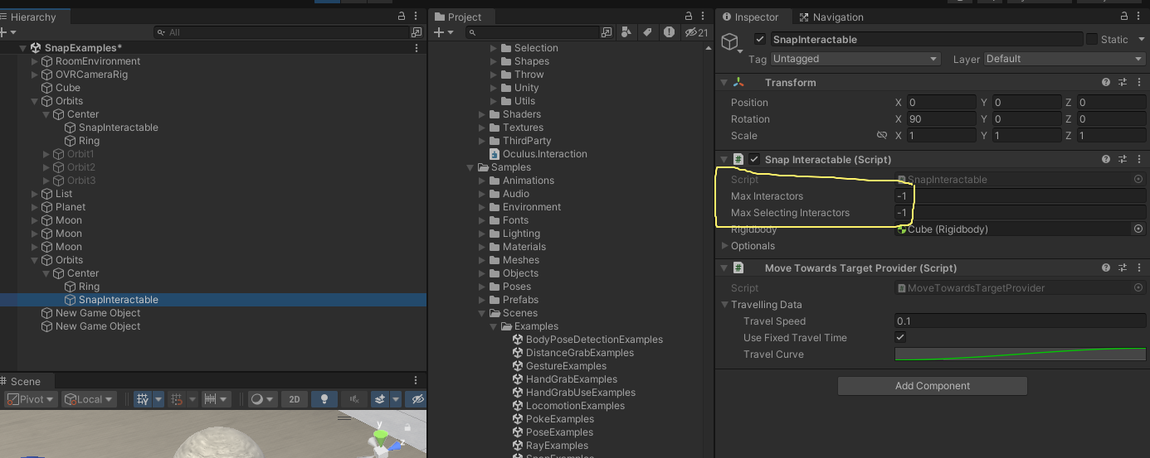Open Inspector panel kebab menu
Screen dimensions: 1150x458
1137,17
